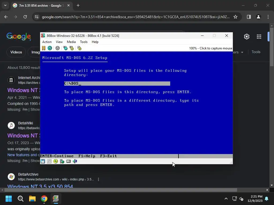This screenshot has height=205, width=274.
Task: Send Ctrl+Alt+Esc using the yellow keys icon
Action: click(x=71, y=48)
